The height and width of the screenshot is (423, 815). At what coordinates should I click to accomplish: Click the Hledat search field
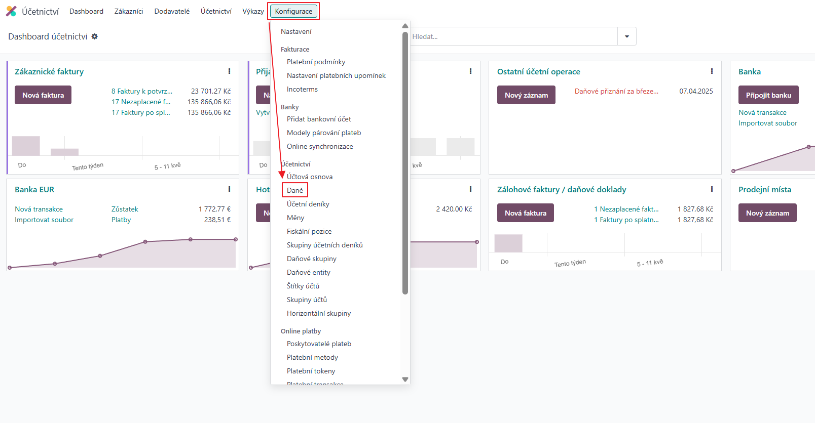(512, 36)
